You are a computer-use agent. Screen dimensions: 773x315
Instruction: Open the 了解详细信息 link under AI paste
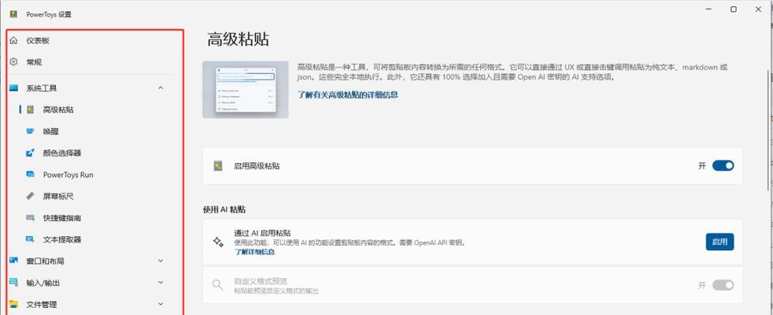254,252
